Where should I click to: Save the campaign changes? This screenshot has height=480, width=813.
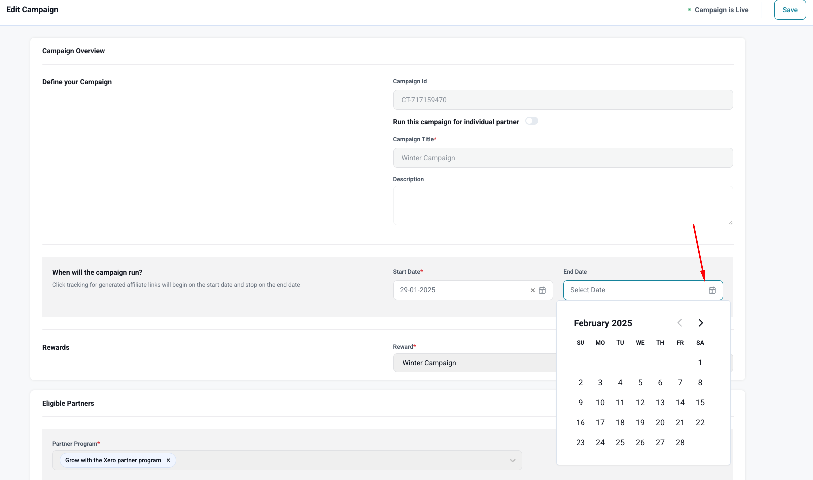(790, 10)
